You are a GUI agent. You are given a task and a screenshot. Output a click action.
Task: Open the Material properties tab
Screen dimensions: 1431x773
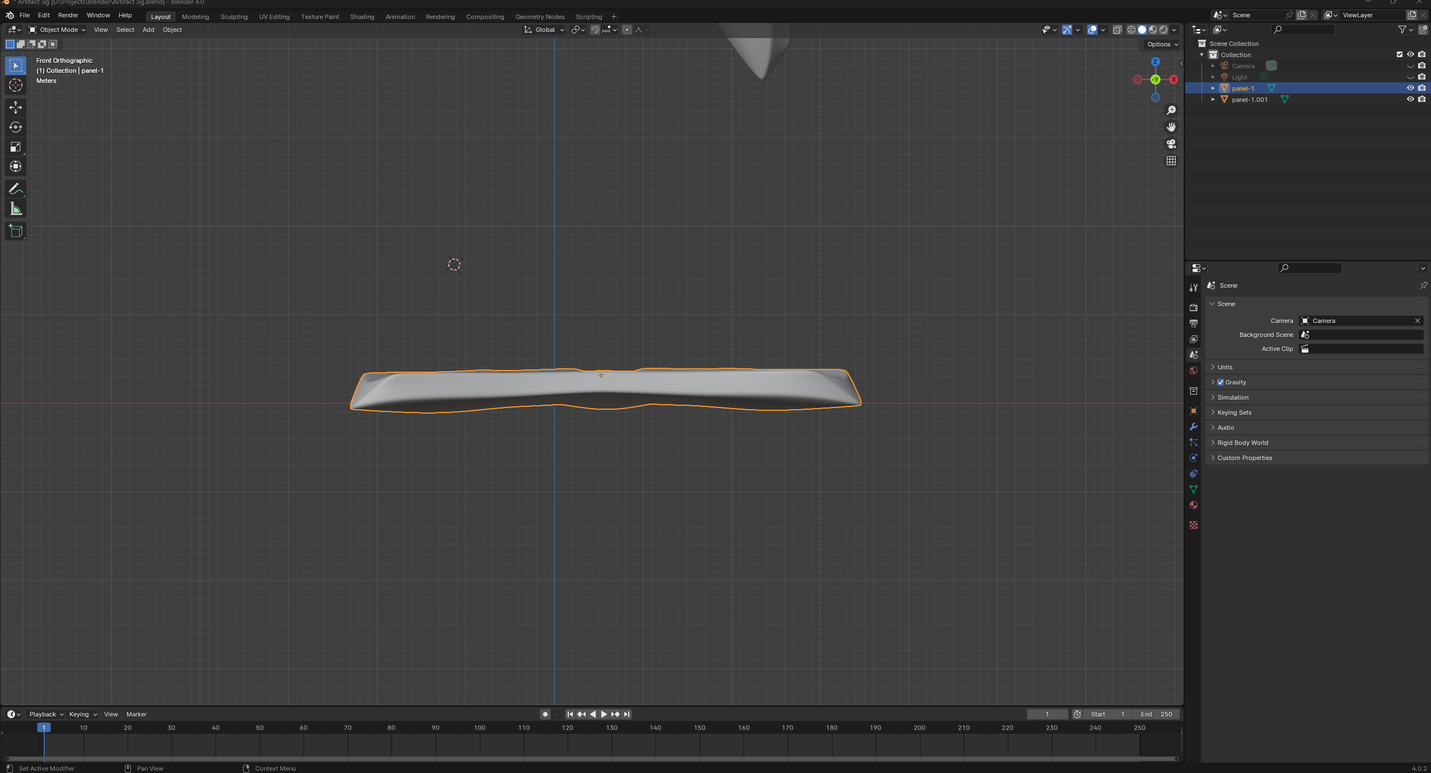(x=1194, y=505)
